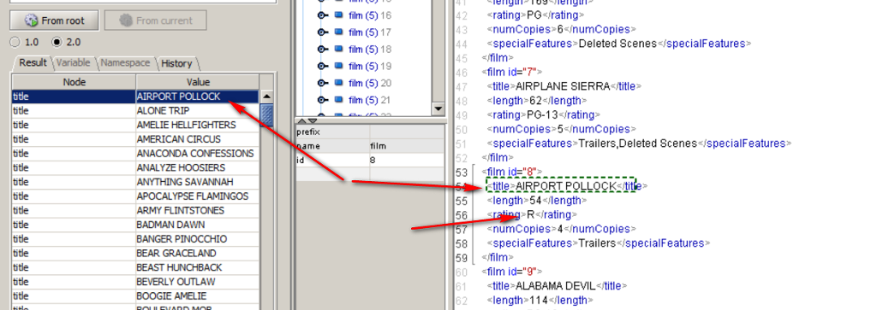Click the blue node icon of film 20
The image size is (877, 310).
tap(339, 83)
